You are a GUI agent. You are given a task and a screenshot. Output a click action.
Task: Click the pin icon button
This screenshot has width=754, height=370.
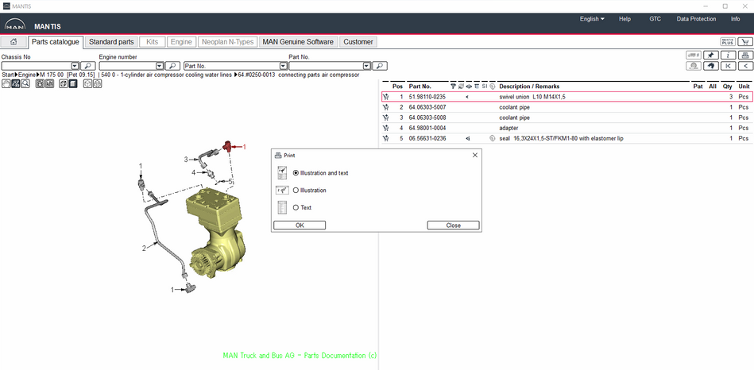711,56
